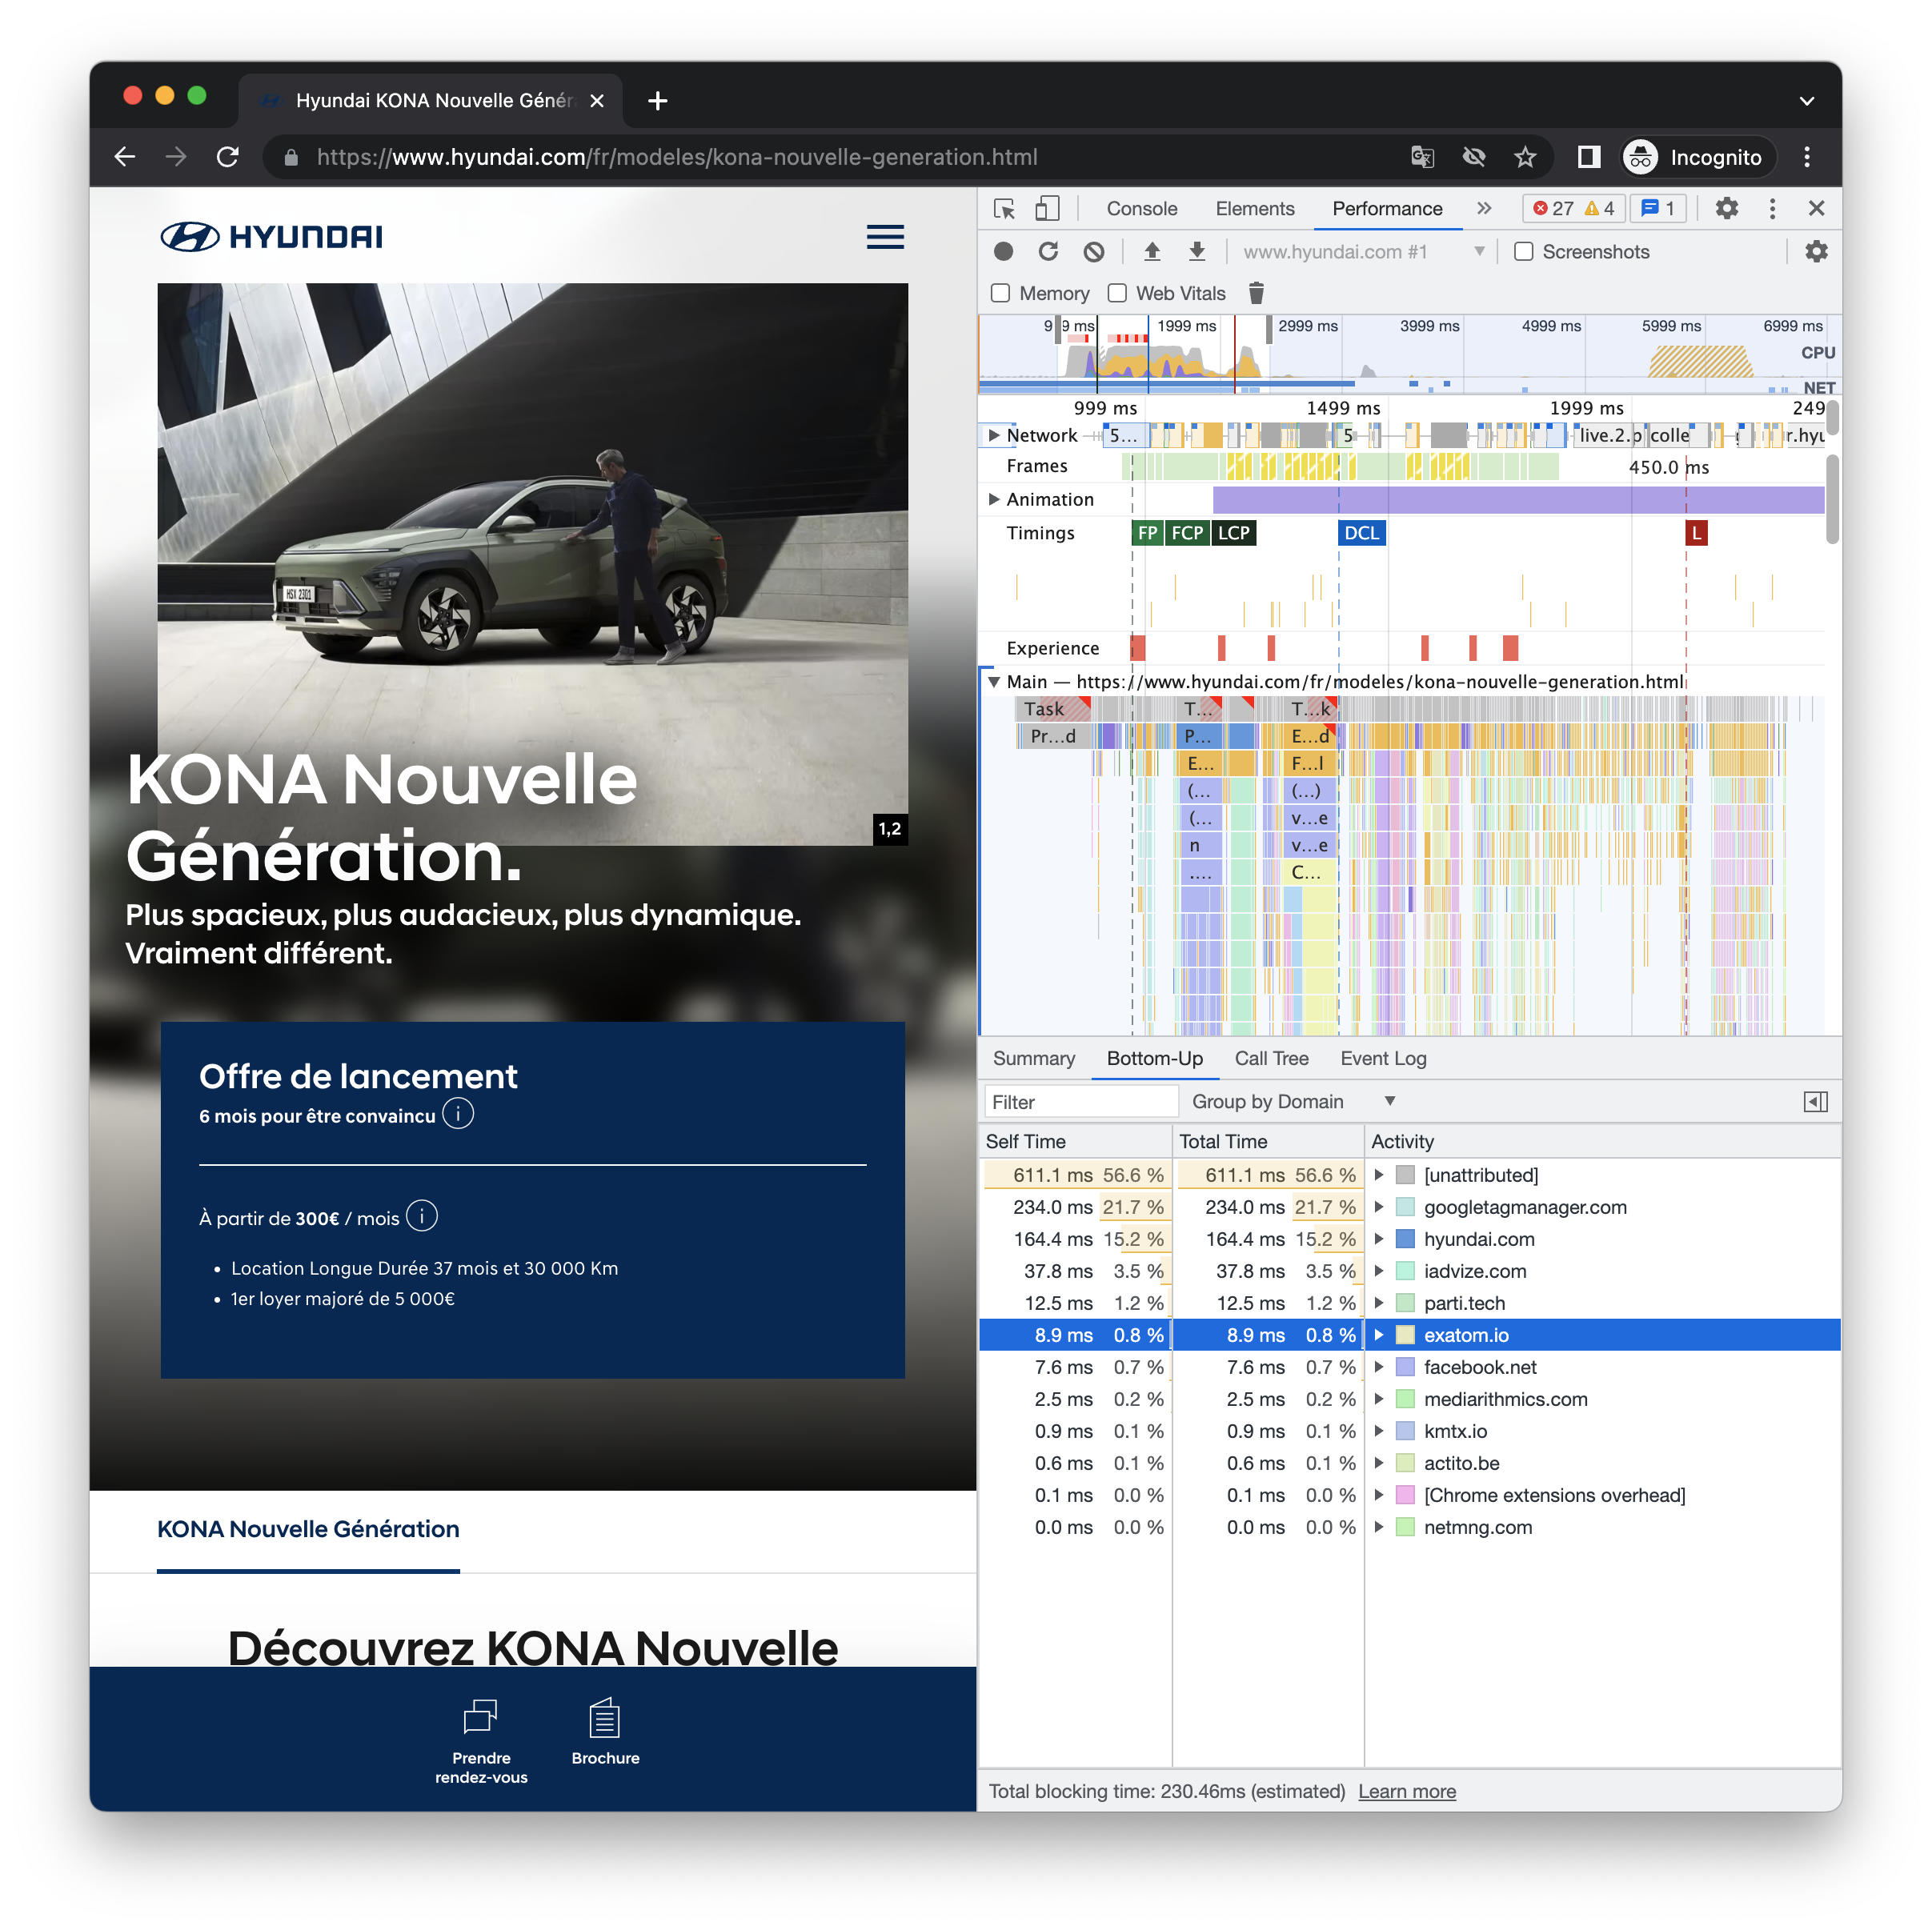Enable the Memory checkbox

click(x=1000, y=293)
